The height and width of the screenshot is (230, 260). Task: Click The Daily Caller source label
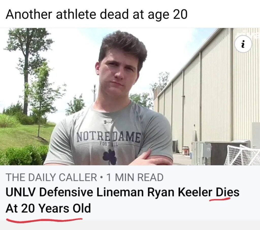click(x=51, y=177)
